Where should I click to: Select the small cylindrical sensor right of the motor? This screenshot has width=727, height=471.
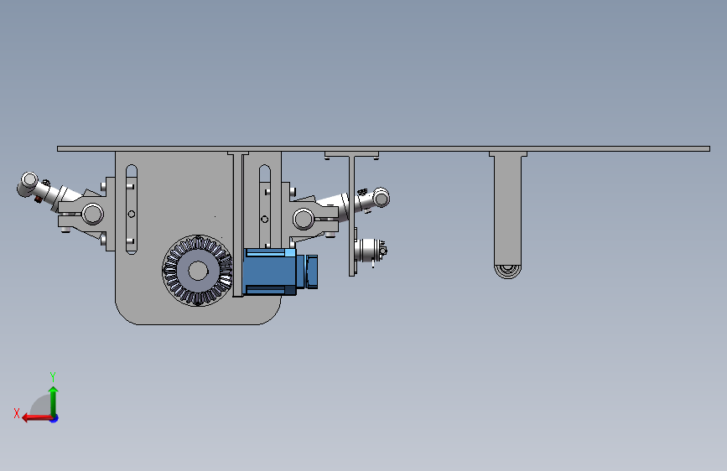[x=371, y=251]
